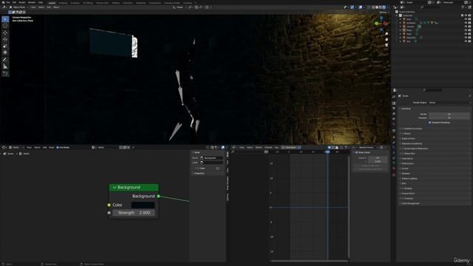Screen dimensions: 473x266
Task: Click the node Name field Background
Action: click(211, 158)
